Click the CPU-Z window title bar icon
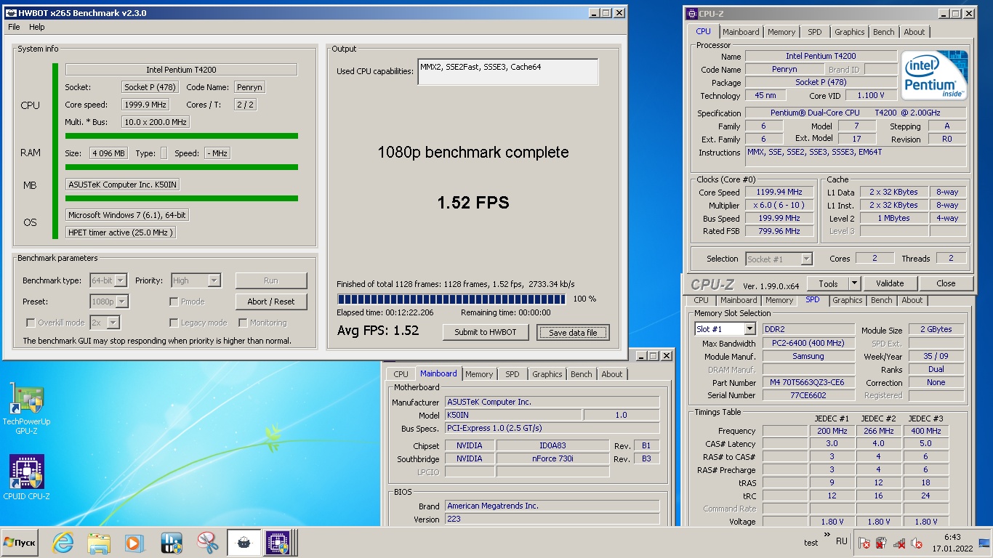 692,13
